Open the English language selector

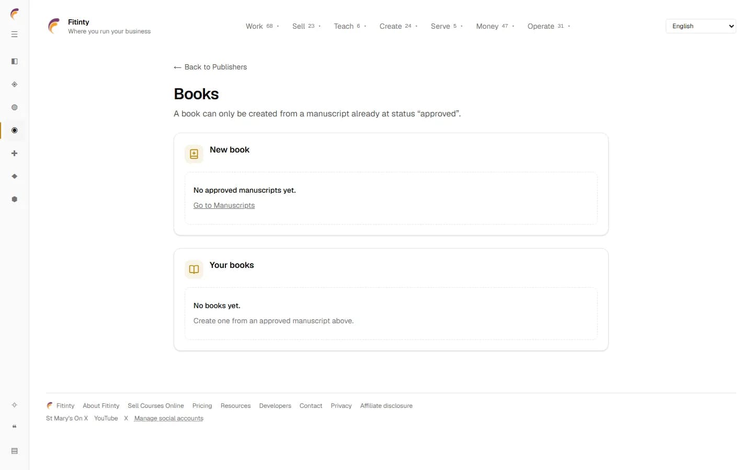[701, 26]
